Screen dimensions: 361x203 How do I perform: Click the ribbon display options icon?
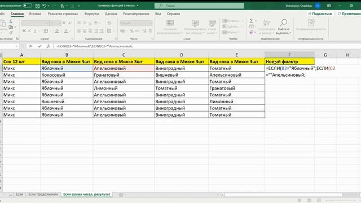329,6
